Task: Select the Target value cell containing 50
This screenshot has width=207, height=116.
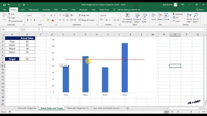Action: 27,59
